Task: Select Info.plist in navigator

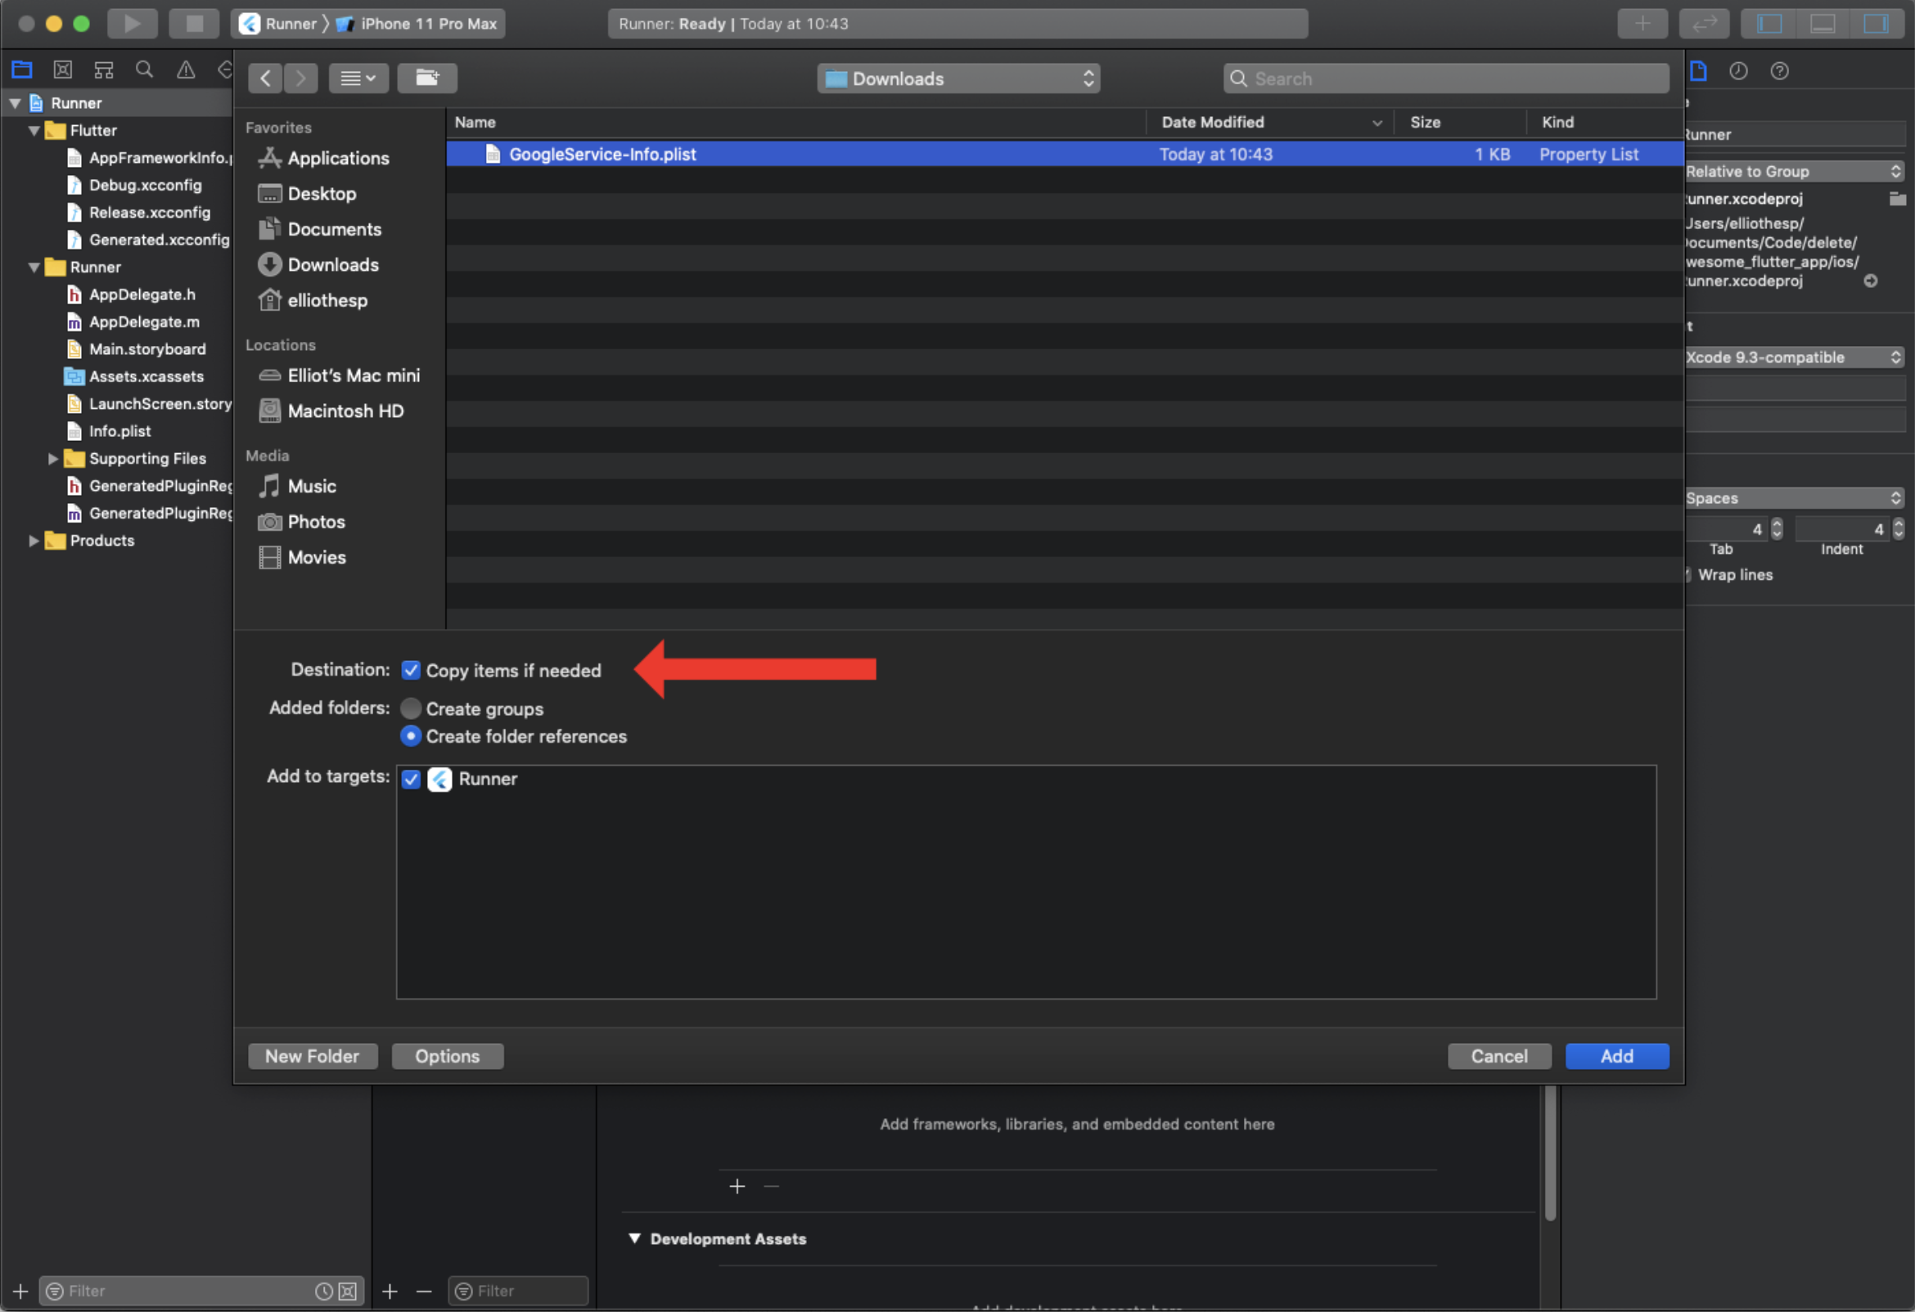Action: tap(108, 431)
